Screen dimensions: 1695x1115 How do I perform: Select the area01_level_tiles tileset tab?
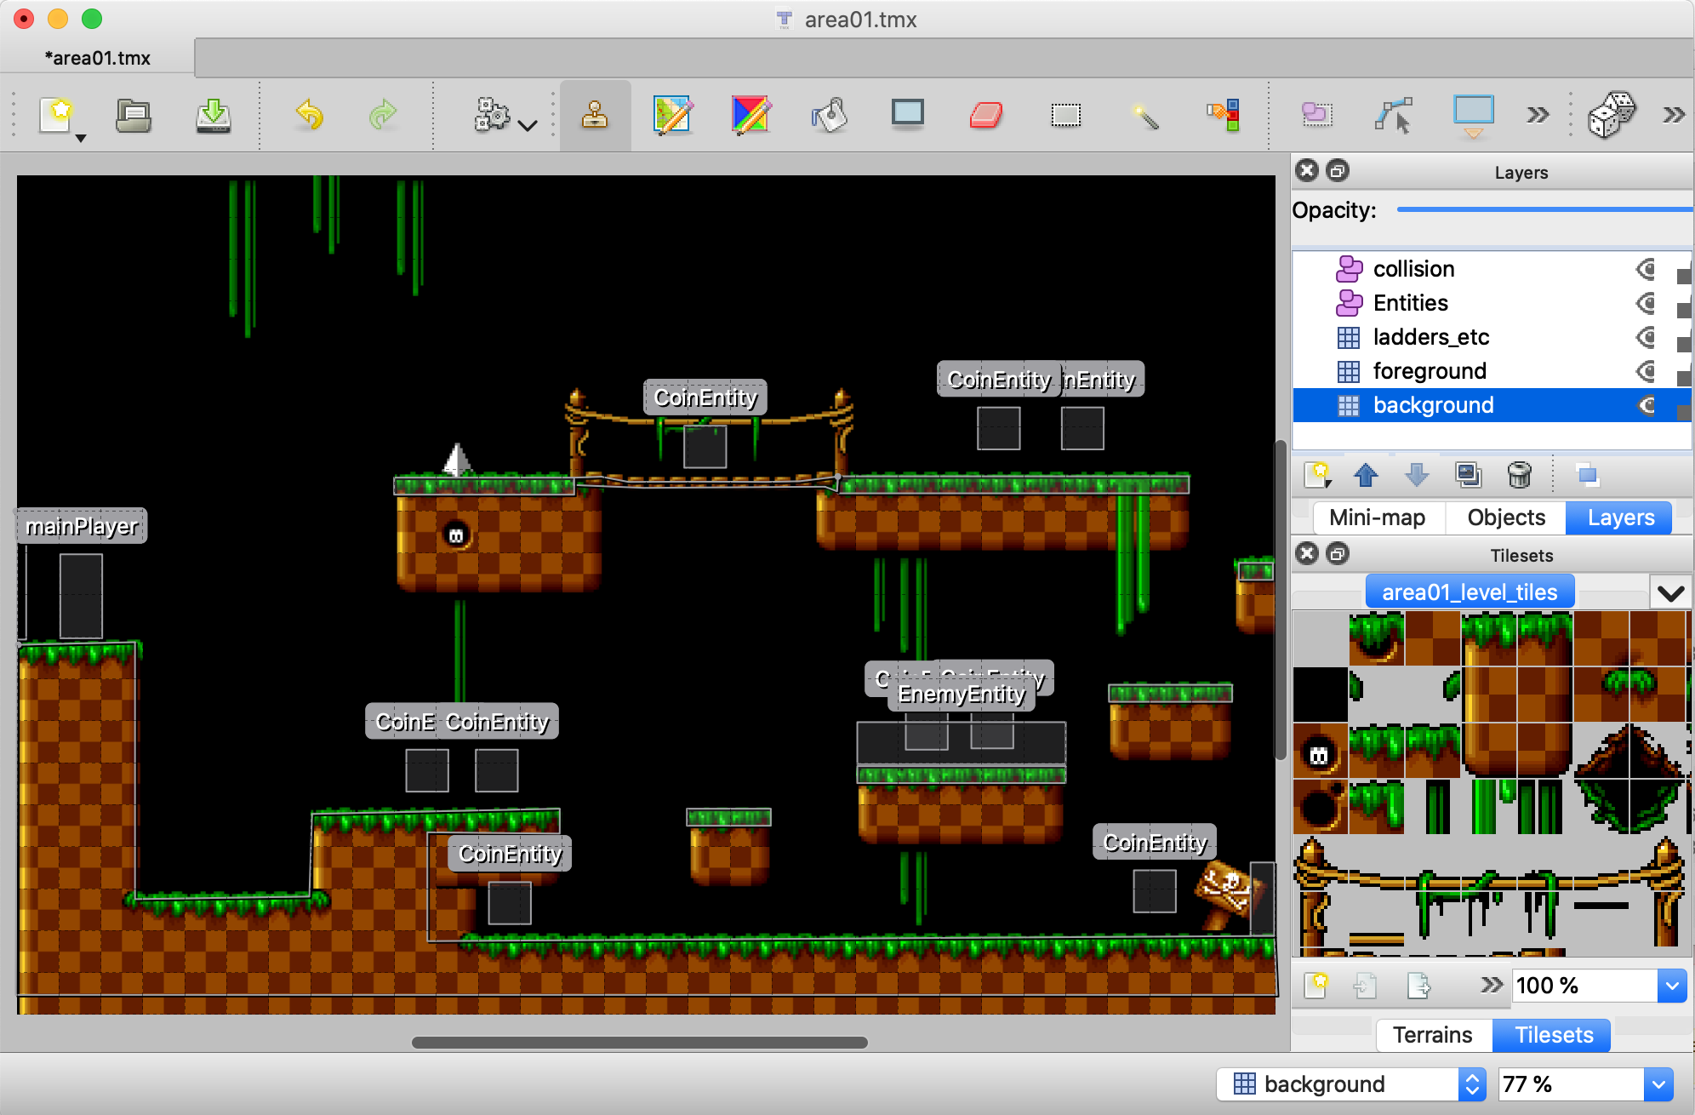[1470, 592]
